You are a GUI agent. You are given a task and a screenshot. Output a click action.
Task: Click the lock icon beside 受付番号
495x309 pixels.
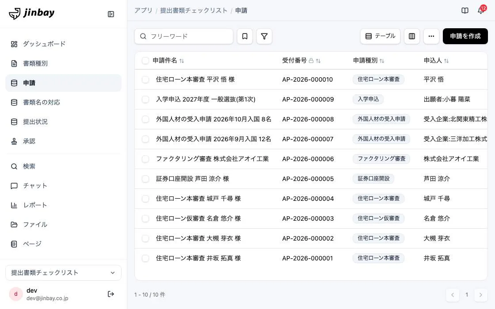coord(311,60)
